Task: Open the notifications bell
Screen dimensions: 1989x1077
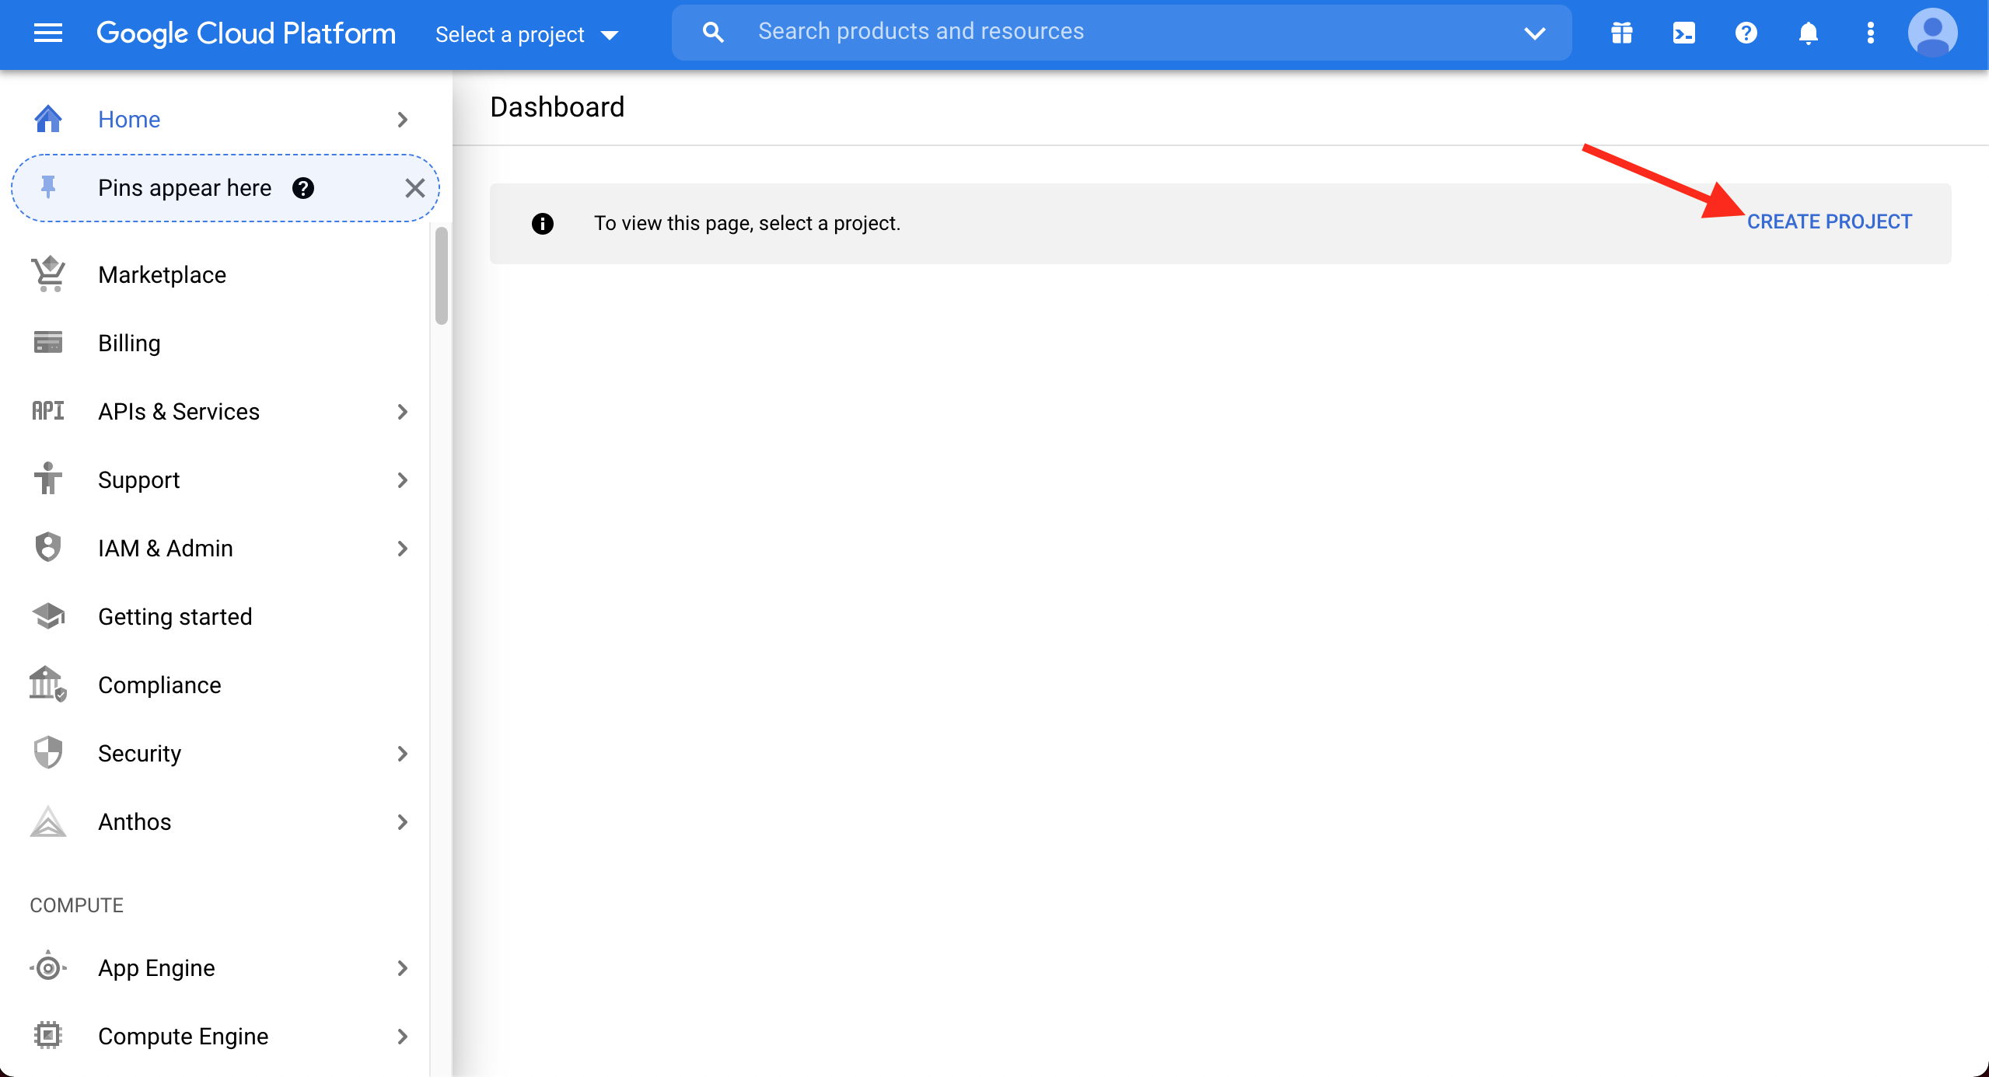Action: point(1809,33)
